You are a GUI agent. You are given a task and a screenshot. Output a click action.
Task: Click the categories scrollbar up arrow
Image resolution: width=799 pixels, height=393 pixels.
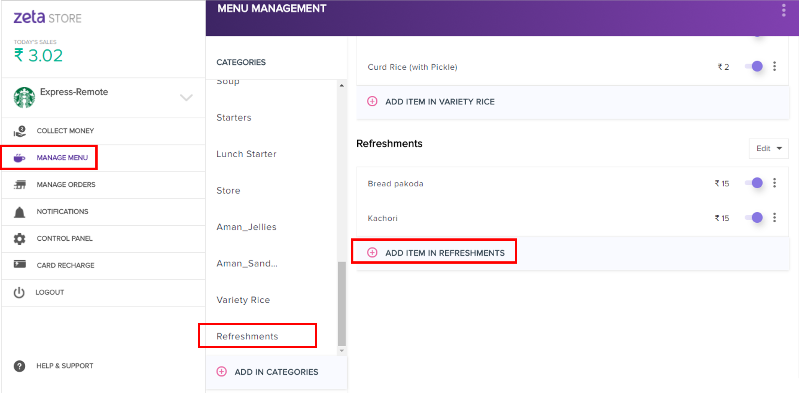(x=341, y=85)
